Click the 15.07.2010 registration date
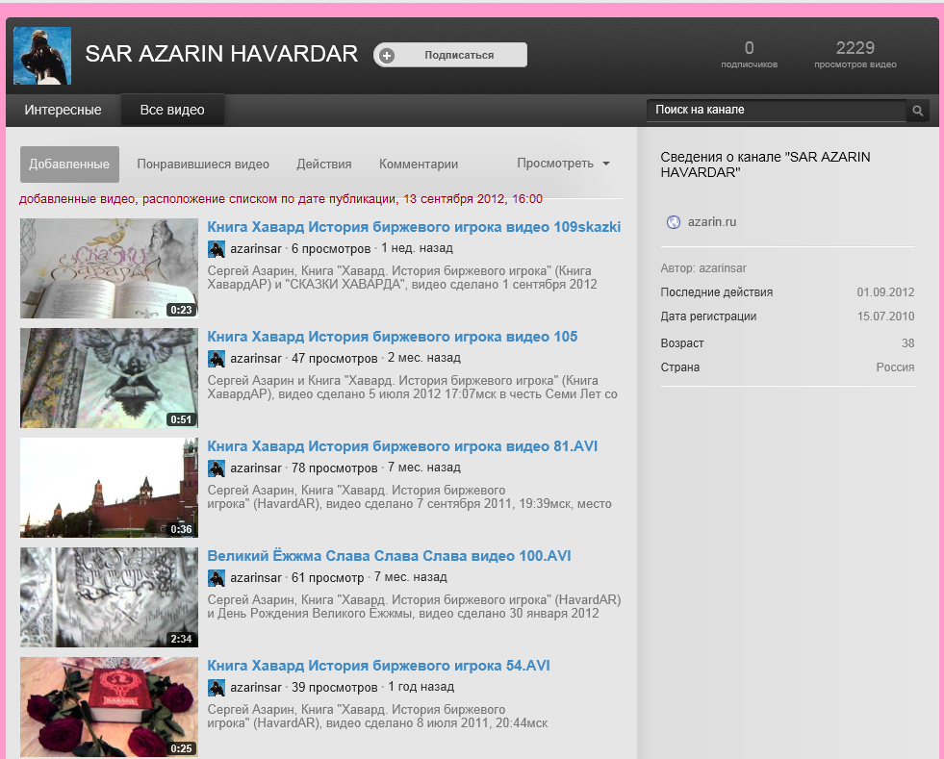The image size is (944, 759). pos(885,316)
